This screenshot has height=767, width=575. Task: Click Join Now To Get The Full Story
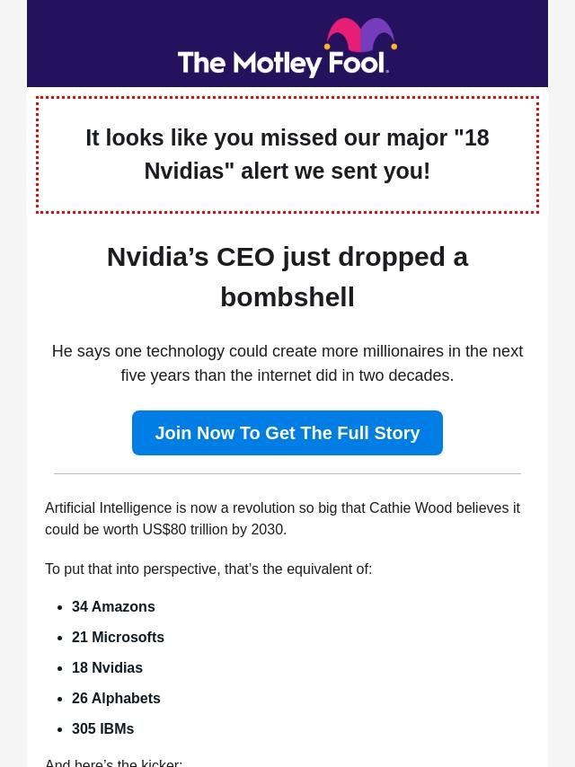[x=287, y=433]
